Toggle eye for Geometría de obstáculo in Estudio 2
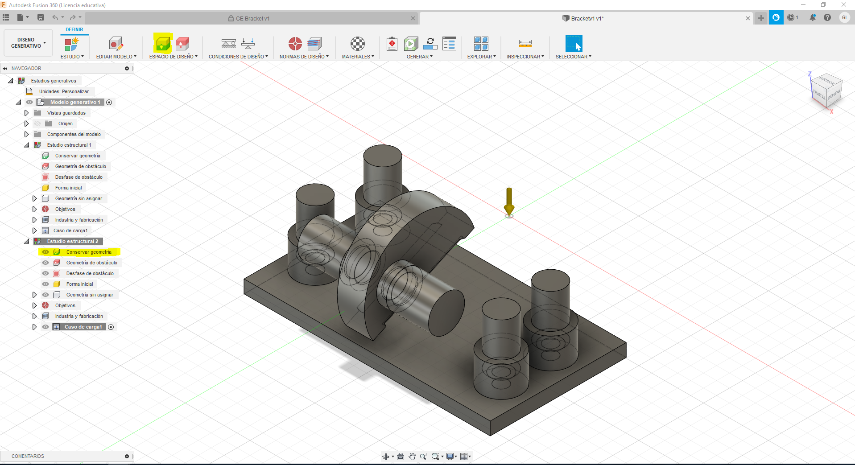 click(45, 263)
